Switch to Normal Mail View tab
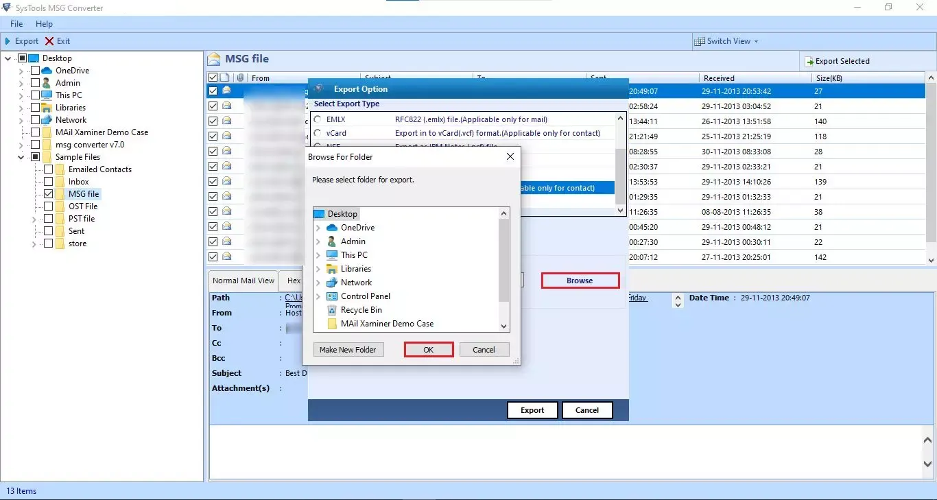The width and height of the screenshot is (937, 500). click(x=244, y=281)
